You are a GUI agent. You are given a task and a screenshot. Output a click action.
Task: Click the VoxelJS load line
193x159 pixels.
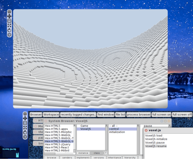click(154, 135)
